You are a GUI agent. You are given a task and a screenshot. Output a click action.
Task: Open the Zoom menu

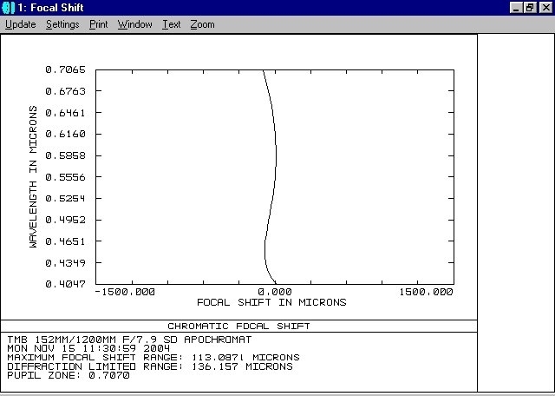[x=202, y=24]
